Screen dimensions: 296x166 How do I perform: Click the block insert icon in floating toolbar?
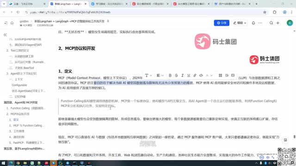(220, 76)
